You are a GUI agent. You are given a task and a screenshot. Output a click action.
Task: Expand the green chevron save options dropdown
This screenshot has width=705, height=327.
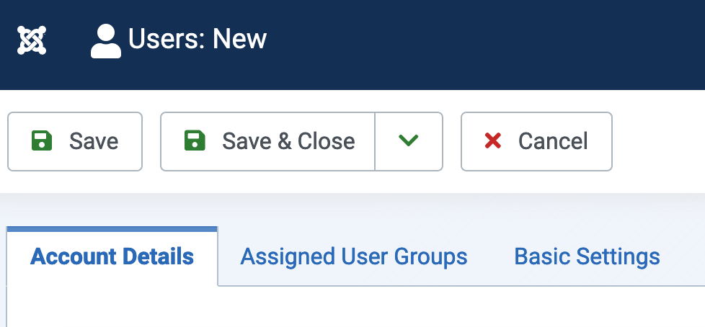(x=409, y=141)
